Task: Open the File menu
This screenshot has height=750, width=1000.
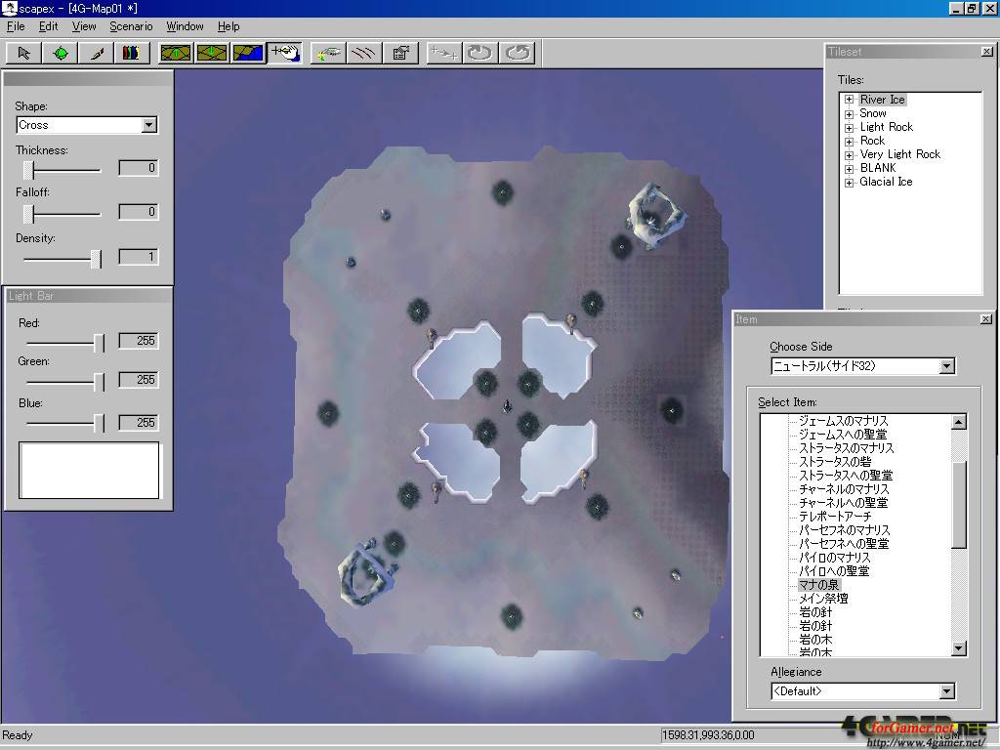Action: 16,26
